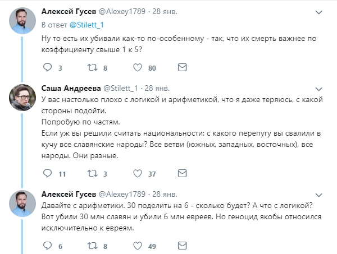Open more options chevron on first tweet
337x254 pixels.
click(x=318, y=11)
